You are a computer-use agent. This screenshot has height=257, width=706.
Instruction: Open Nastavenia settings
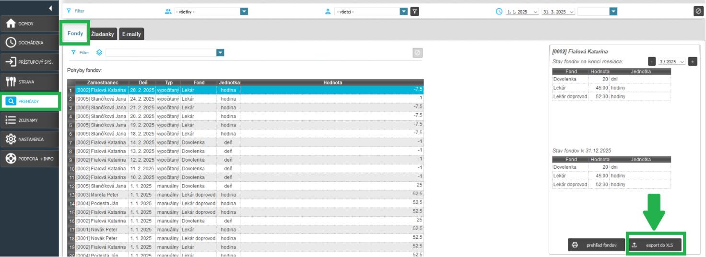point(29,140)
